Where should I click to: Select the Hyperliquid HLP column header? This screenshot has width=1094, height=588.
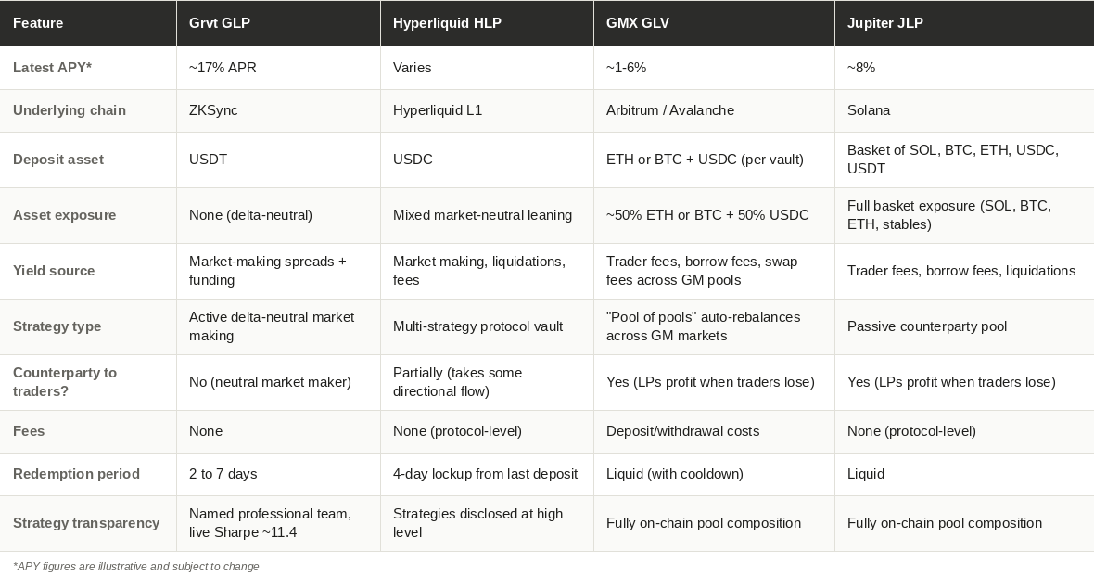[x=487, y=23]
